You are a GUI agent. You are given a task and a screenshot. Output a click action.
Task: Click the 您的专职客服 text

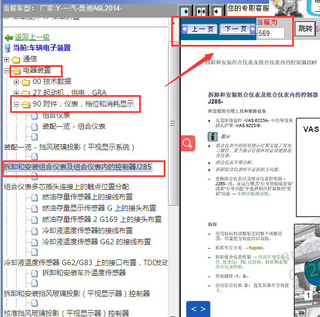(248, 8)
